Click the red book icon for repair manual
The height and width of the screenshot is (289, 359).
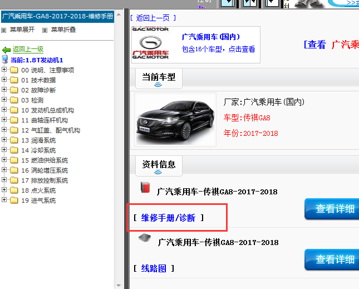145,187
